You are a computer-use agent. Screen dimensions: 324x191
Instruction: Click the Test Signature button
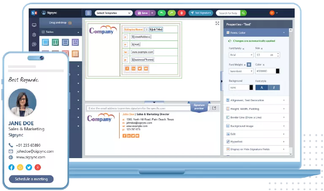[x=201, y=13]
